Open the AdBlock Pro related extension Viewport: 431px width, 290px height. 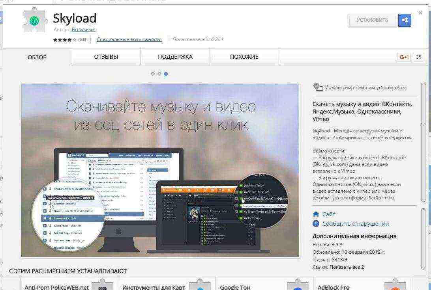[362, 284]
